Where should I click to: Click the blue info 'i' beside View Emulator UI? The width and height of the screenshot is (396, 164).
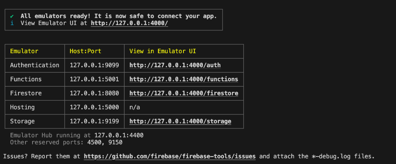pyautogui.click(x=12, y=23)
